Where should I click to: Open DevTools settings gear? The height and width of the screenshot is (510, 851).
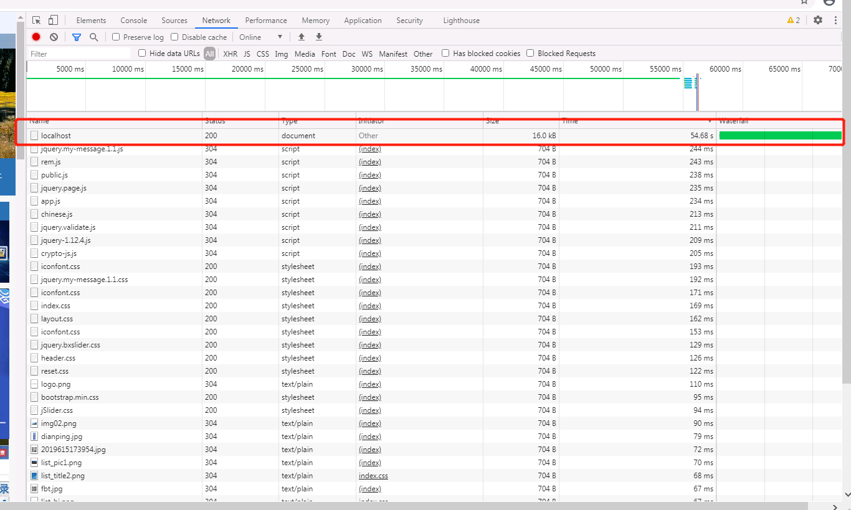(x=818, y=20)
